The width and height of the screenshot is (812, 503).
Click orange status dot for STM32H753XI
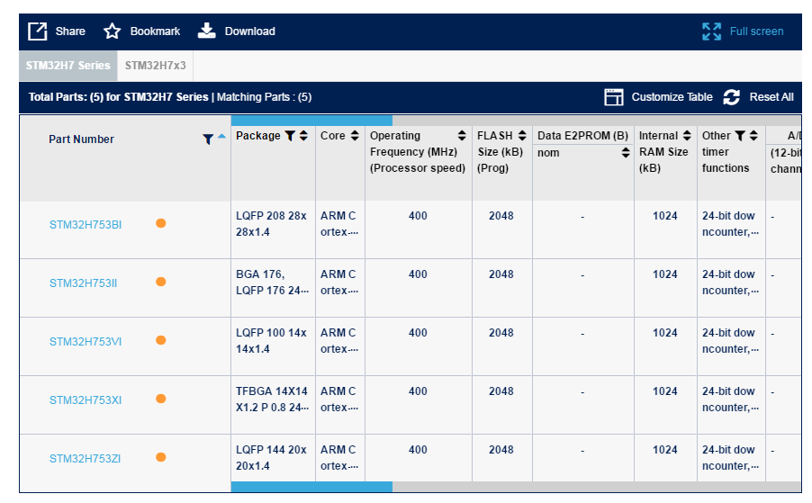pyautogui.click(x=161, y=399)
